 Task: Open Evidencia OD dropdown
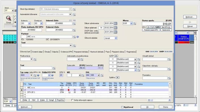pyautogui.click(x=29, y=23)
